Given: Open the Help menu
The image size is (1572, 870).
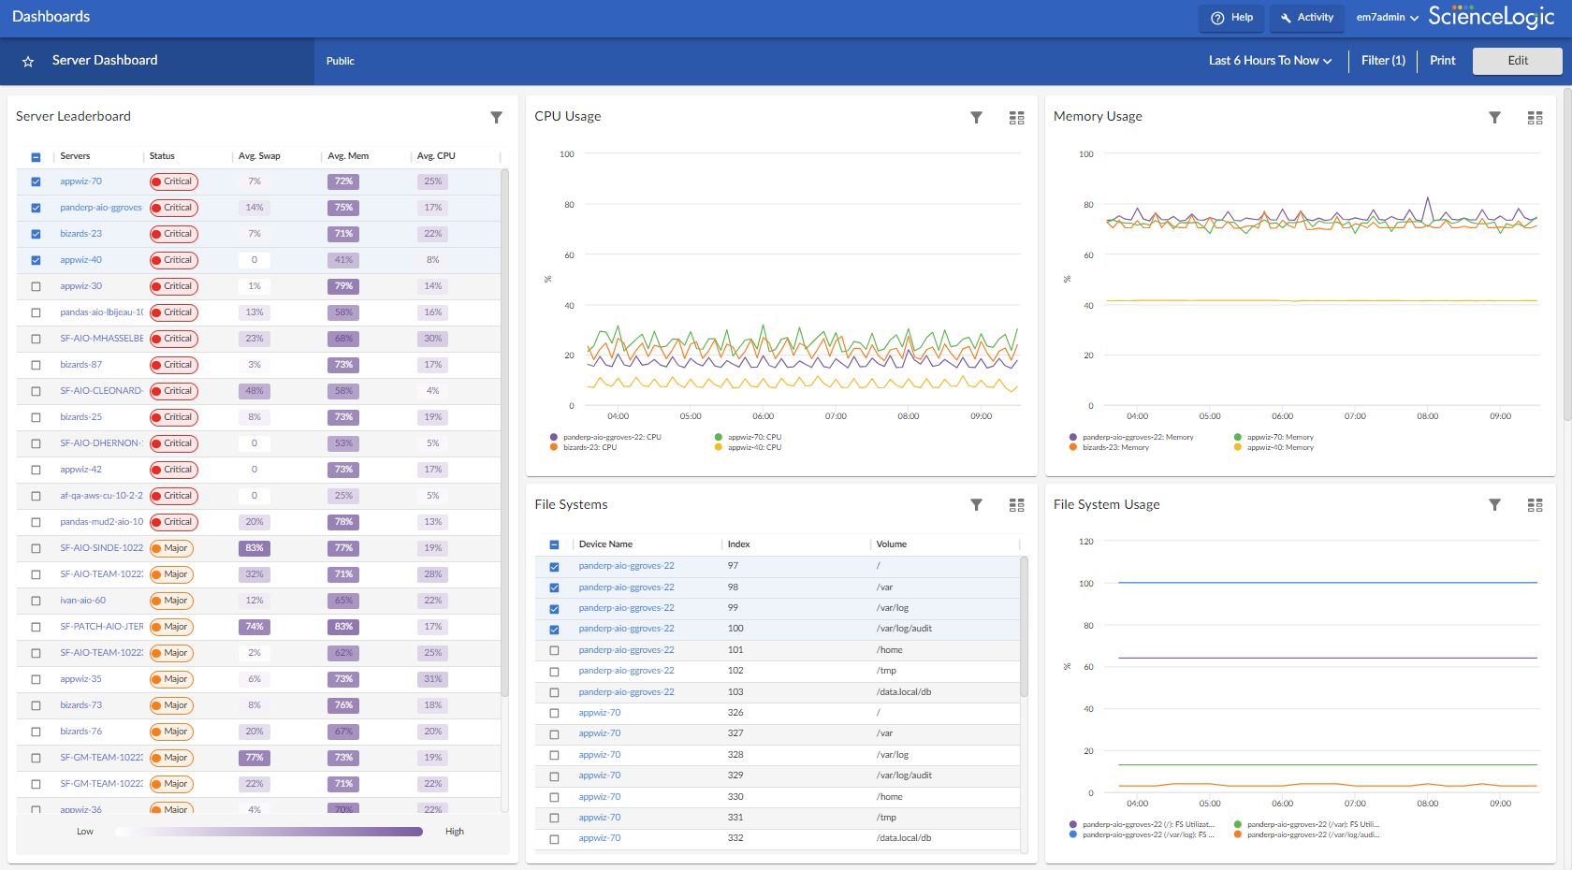Looking at the screenshot, I should click(x=1231, y=18).
